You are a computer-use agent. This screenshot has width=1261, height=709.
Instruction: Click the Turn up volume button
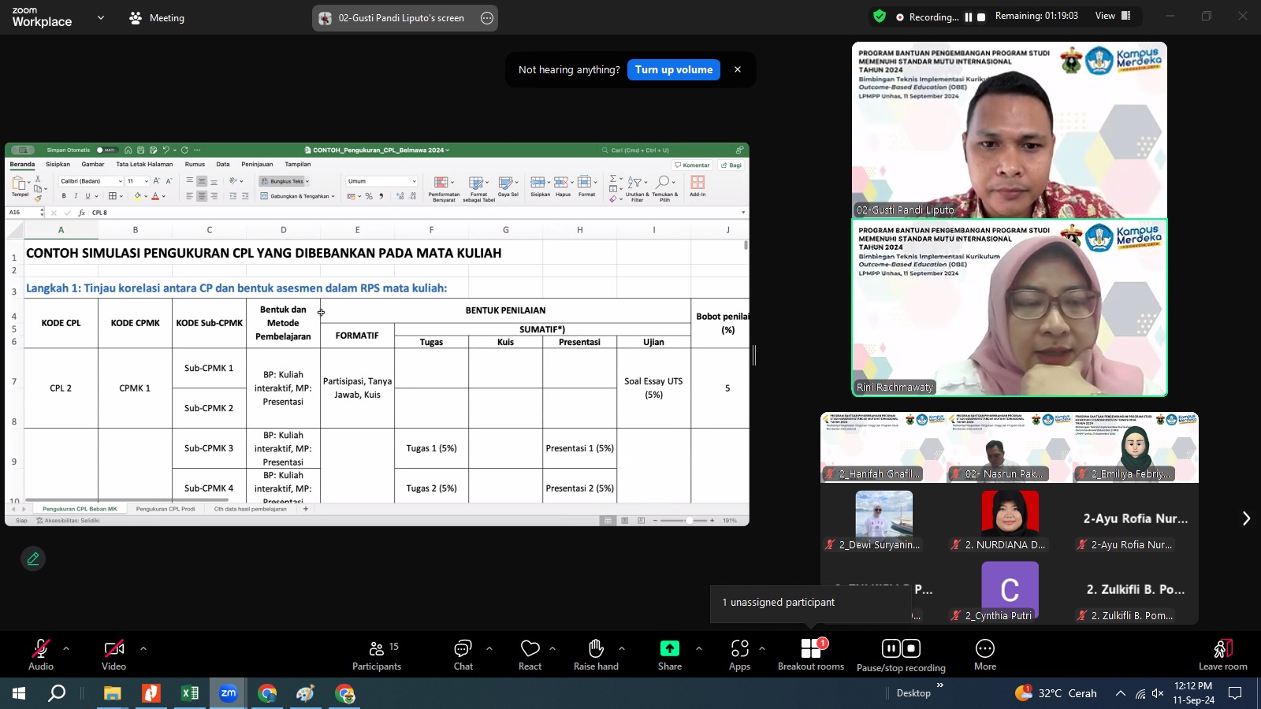[x=673, y=69]
